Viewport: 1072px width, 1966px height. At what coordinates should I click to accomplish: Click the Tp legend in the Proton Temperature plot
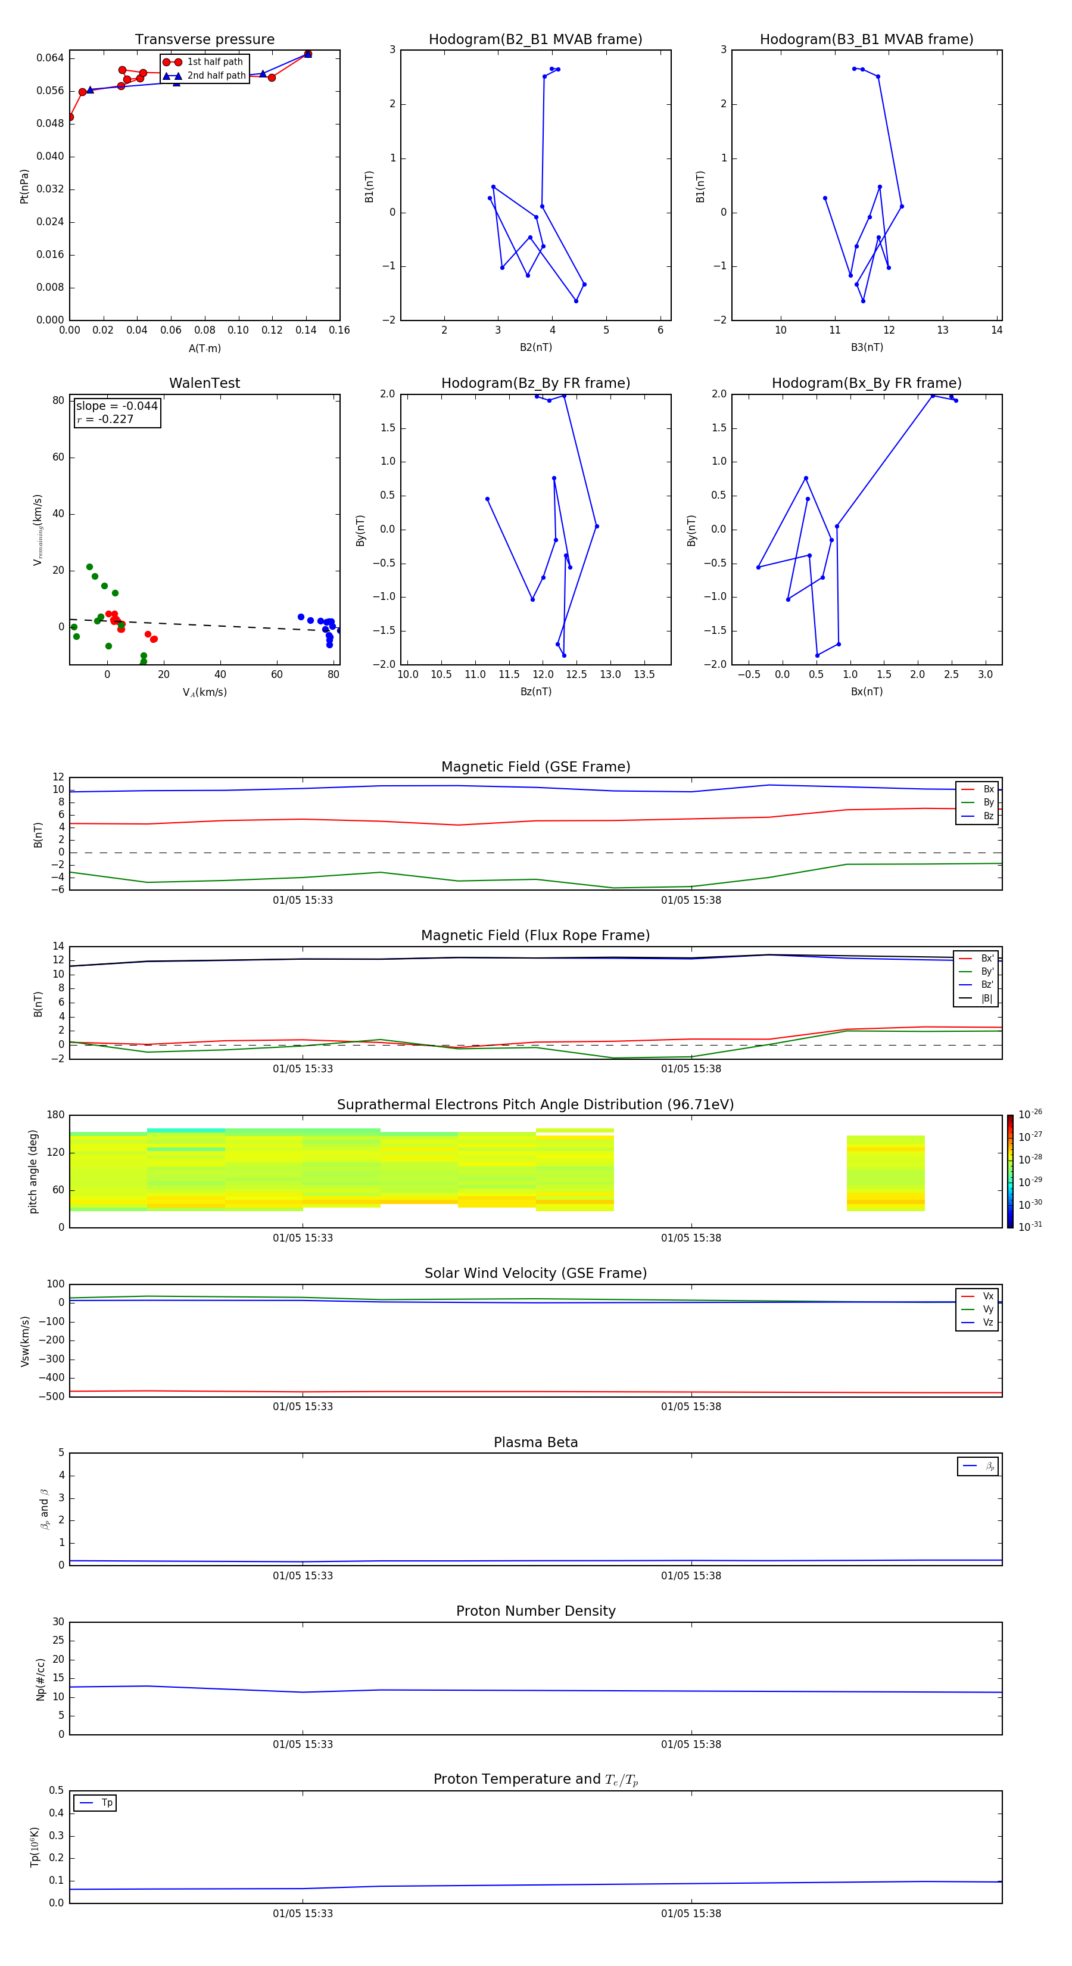pos(95,1803)
